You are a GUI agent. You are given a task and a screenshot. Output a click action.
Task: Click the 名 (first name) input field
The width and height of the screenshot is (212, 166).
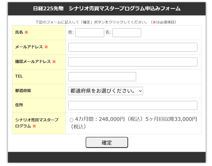(127, 32)
